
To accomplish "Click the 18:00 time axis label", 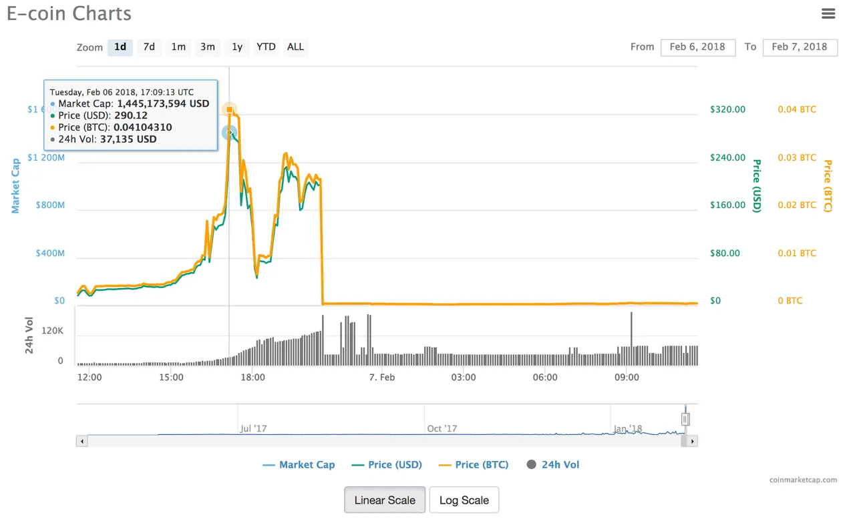I will pos(252,377).
